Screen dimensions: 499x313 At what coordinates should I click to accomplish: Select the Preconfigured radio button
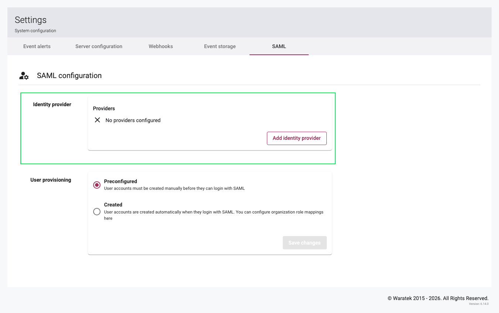[x=97, y=185]
